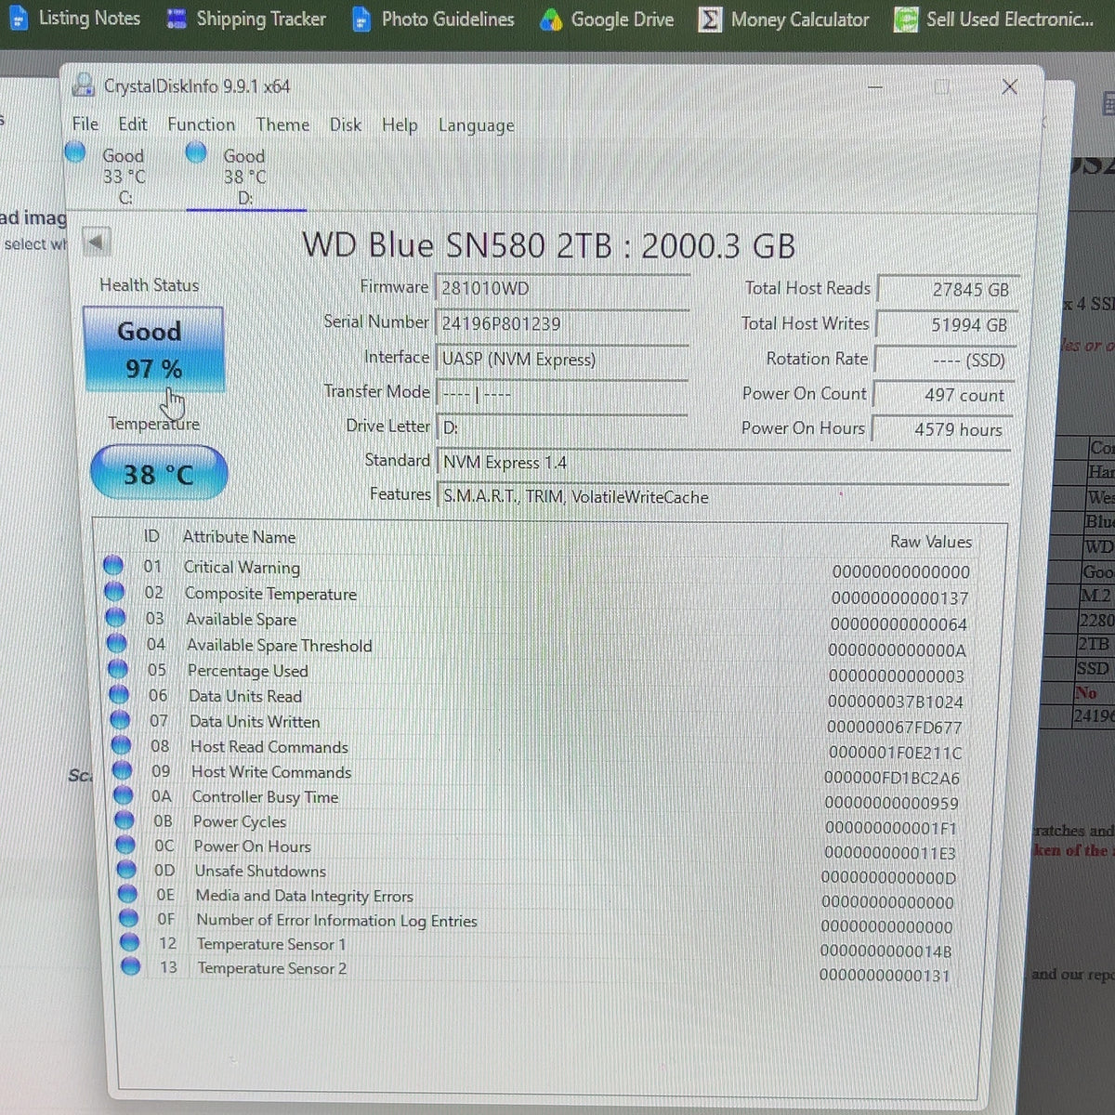The image size is (1115, 1115).
Task: Open the Photo Guidelines browser bookmark
Action: (434, 20)
